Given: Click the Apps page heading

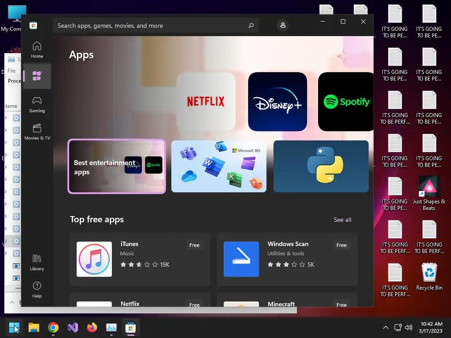Looking at the screenshot, I should point(81,55).
